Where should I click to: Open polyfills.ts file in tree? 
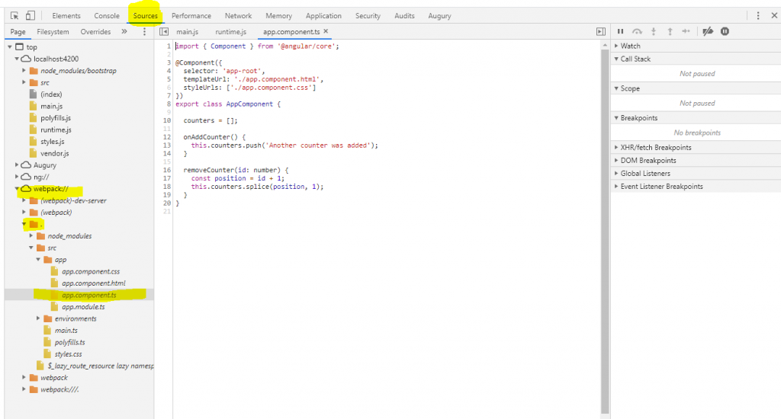point(69,342)
